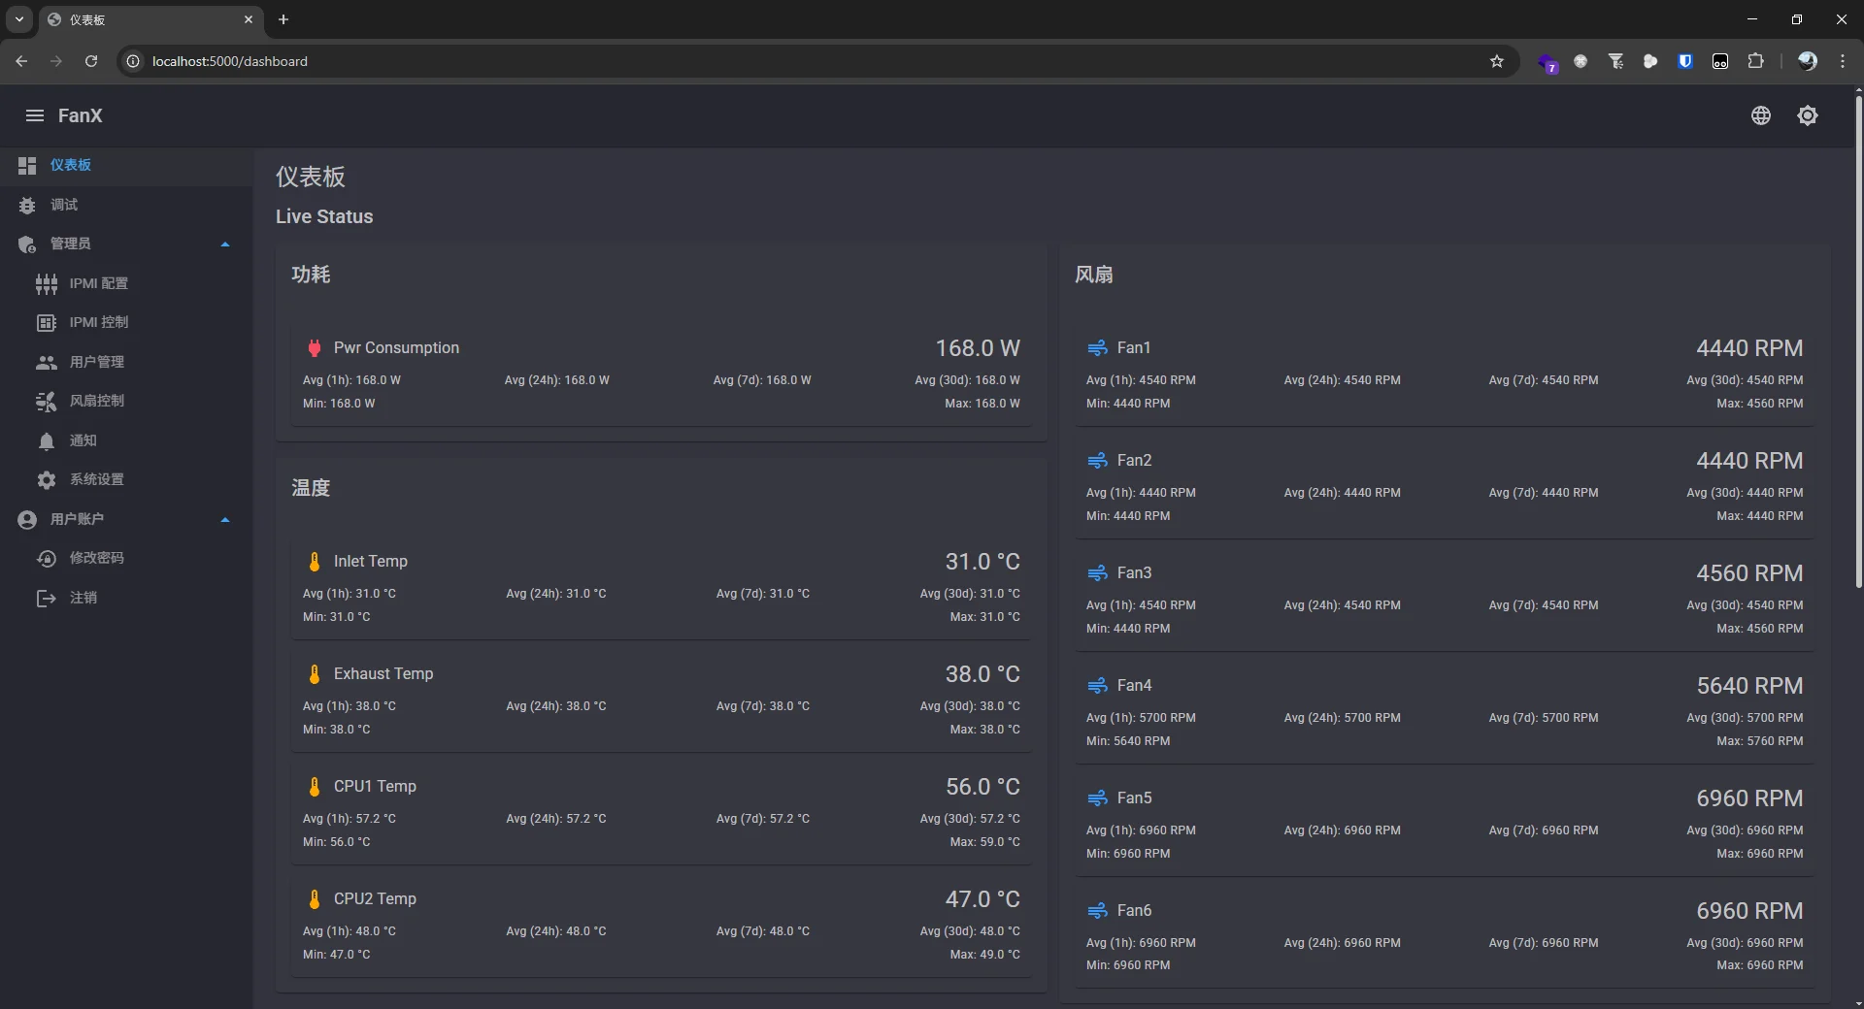Open 修改密码 change password page
The height and width of the screenshot is (1009, 1864).
tap(126, 558)
